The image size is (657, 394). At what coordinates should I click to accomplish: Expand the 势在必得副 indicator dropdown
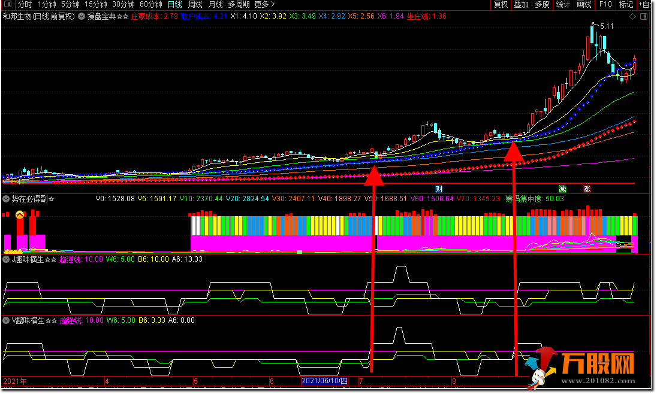pyautogui.click(x=6, y=199)
